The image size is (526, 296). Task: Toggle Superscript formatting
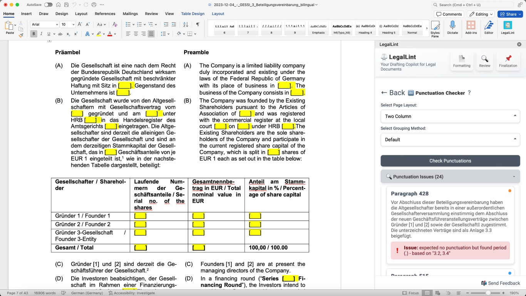tap(76, 34)
